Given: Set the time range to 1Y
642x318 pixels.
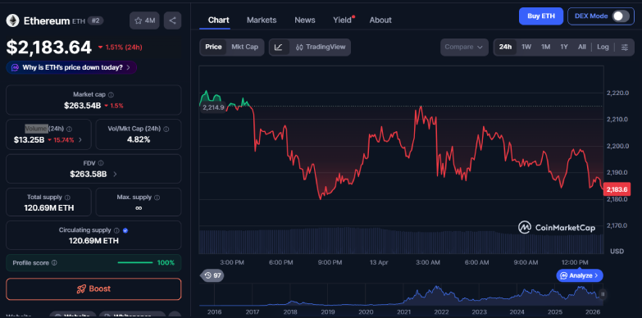Looking at the screenshot, I should pos(564,47).
